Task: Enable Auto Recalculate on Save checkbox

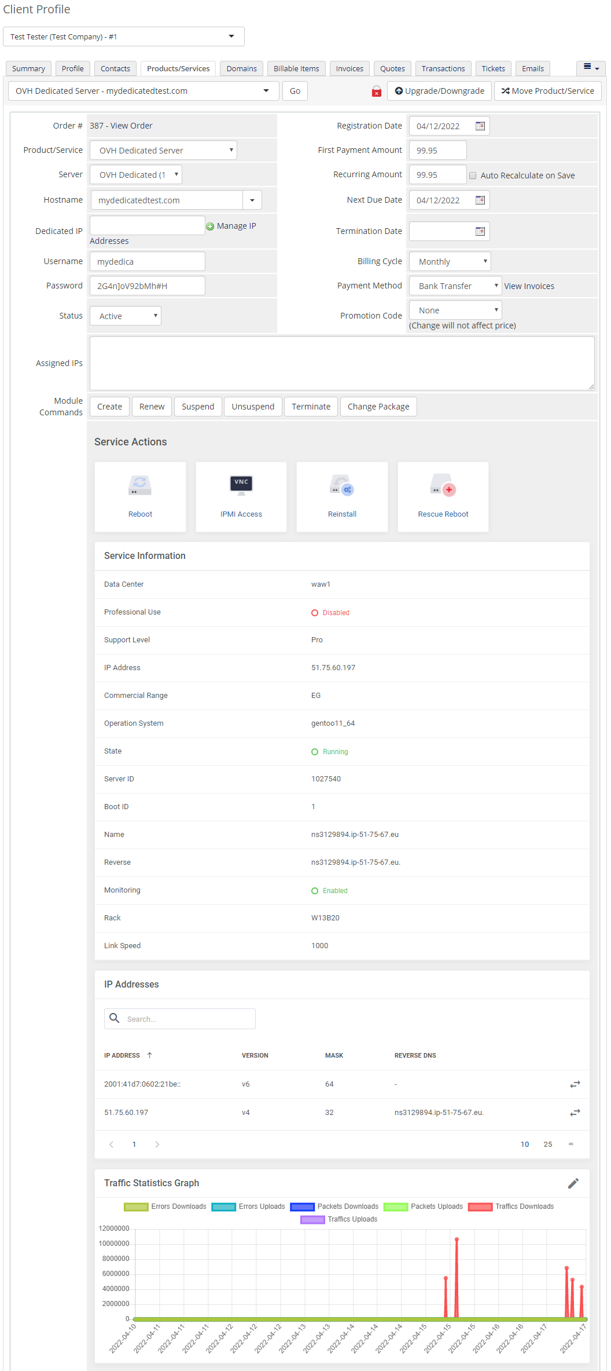Action: click(473, 176)
